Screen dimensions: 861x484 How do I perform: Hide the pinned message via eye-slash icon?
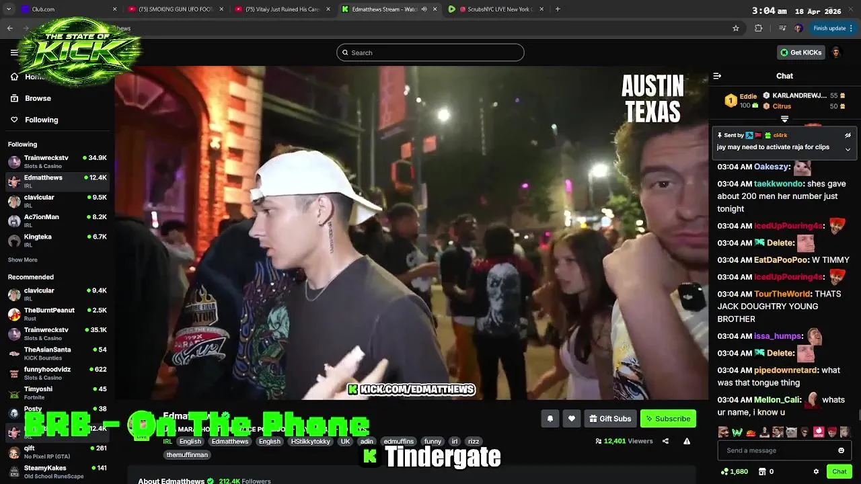[848, 135]
